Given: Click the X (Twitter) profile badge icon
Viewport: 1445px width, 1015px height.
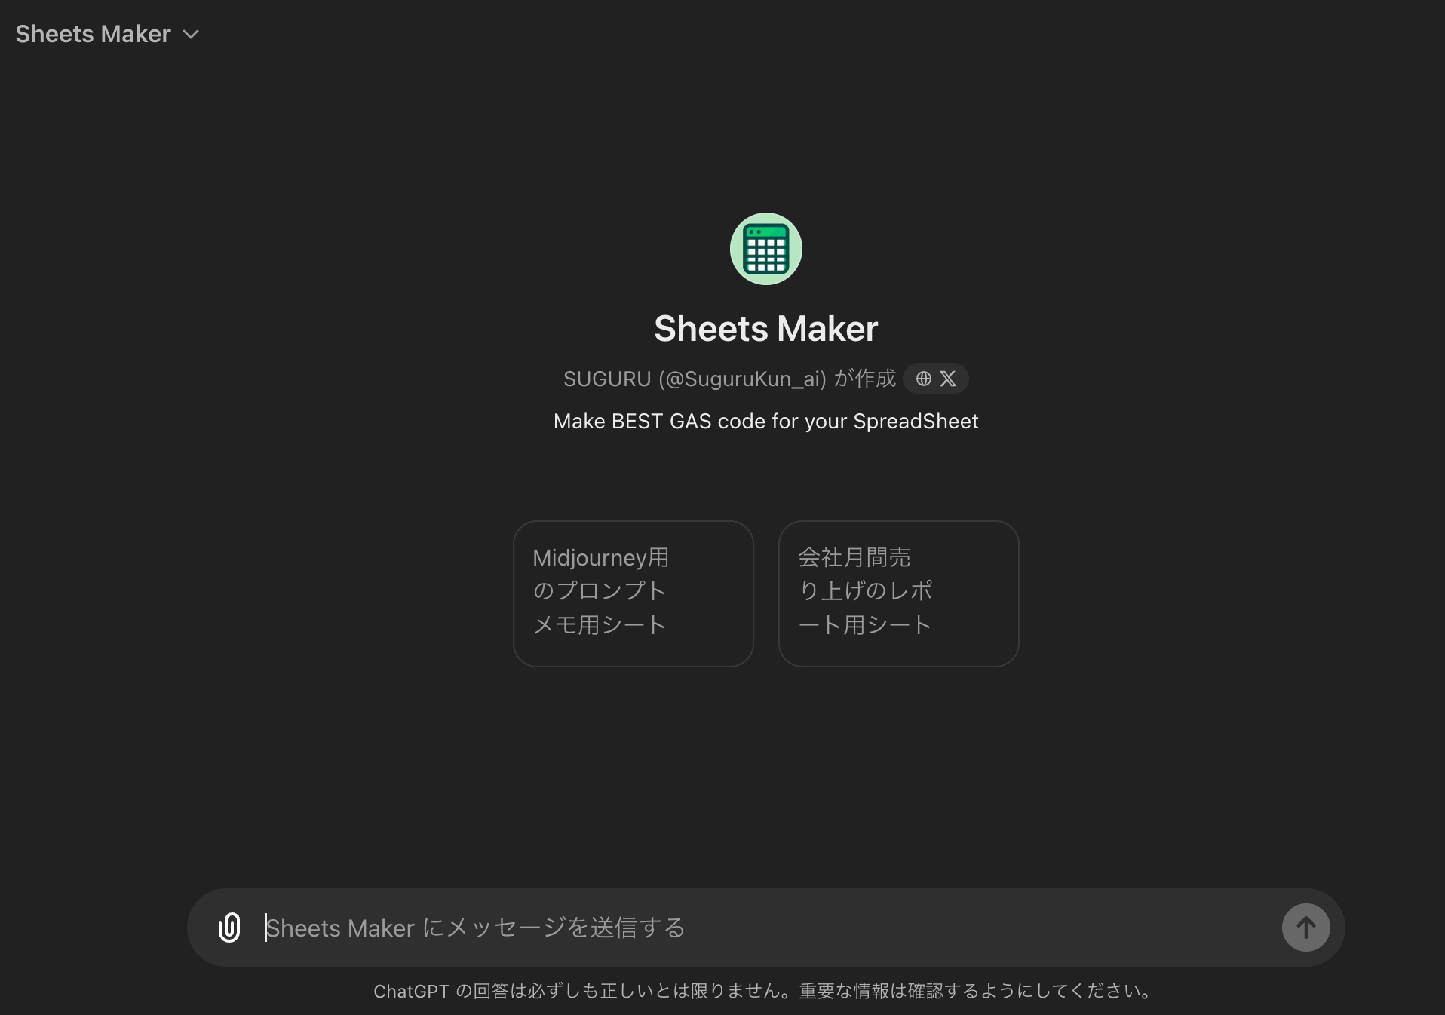Looking at the screenshot, I should [x=948, y=379].
